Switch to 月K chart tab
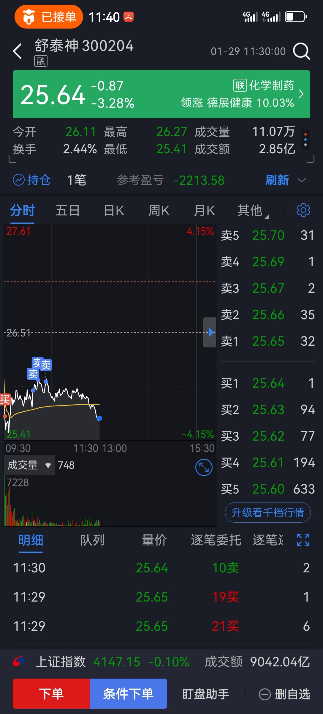323x714 pixels. pos(205,211)
